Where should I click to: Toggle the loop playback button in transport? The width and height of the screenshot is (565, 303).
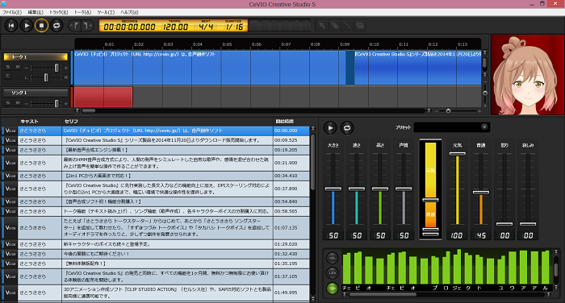click(56, 26)
